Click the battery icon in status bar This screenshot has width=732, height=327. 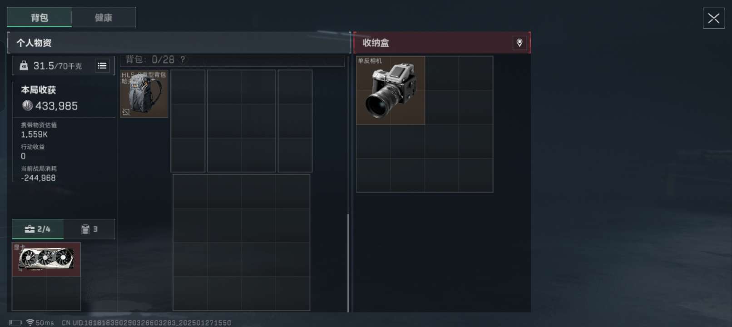coord(15,322)
